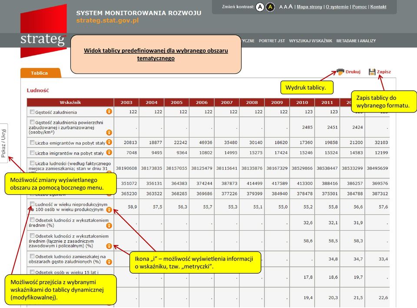Open info icon for średnim łącznie z zasadniczym row
Viewport: 417px width, 308px height.
109,246
